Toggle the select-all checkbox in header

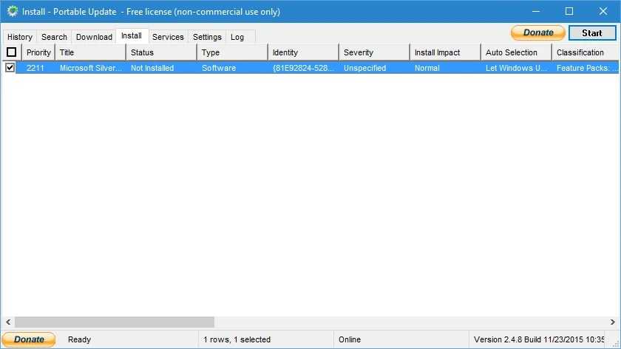coord(11,52)
